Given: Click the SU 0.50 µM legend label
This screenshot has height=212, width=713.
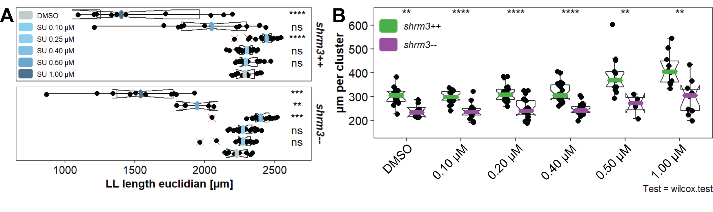Looking at the screenshot, I should click(55, 63).
